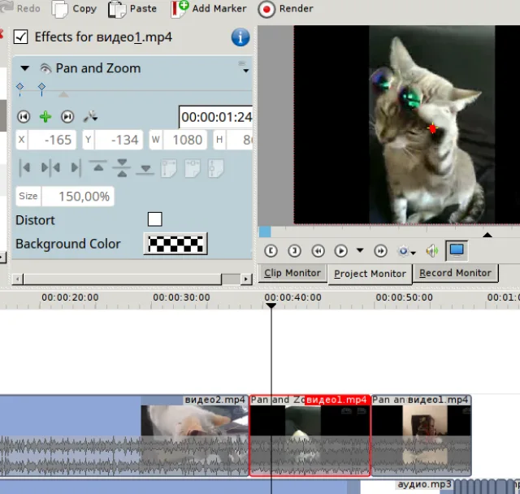Click the monitor volume speaker icon
520x494 pixels.
(x=432, y=251)
